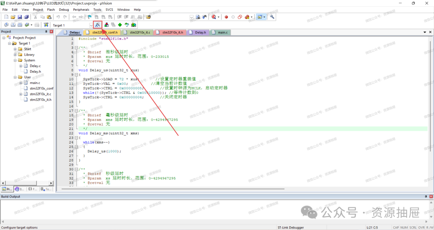Close the Build Output panel
434x230 pixels.
431,196
